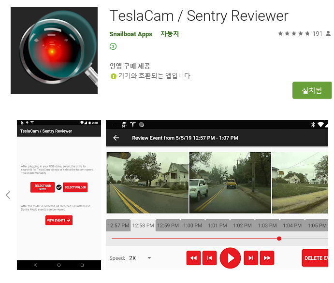This screenshot has height=283, width=334.
Task: Open Snailboat Apps developer page
Action: click(x=131, y=34)
